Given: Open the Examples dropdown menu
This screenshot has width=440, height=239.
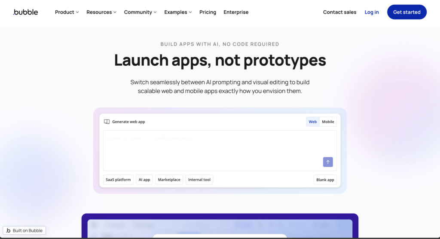Looking at the screenshot, I should [x=178, y=12].
